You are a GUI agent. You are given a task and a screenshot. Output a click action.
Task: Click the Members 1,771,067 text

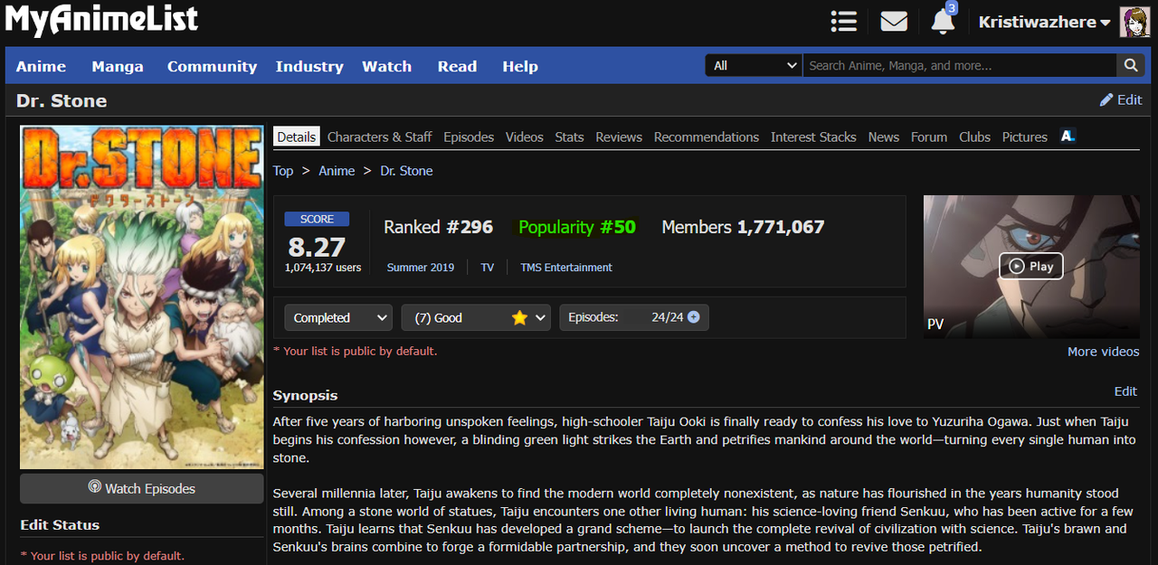(743, 227)
